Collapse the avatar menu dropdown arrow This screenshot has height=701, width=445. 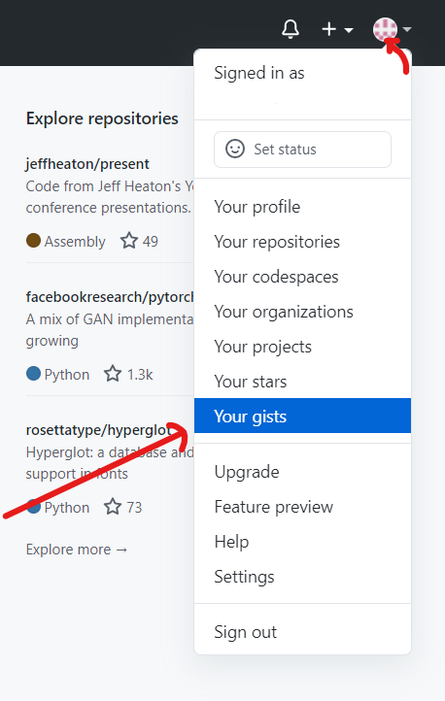(x=406, y=29)
